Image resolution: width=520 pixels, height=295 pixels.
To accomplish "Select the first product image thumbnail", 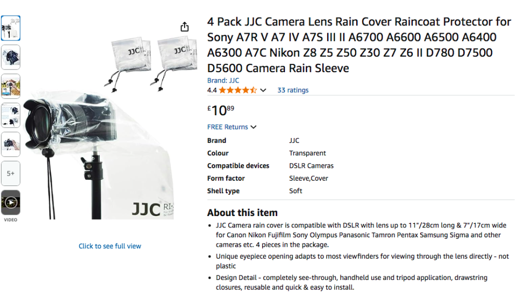I will [x=10, y=28].
